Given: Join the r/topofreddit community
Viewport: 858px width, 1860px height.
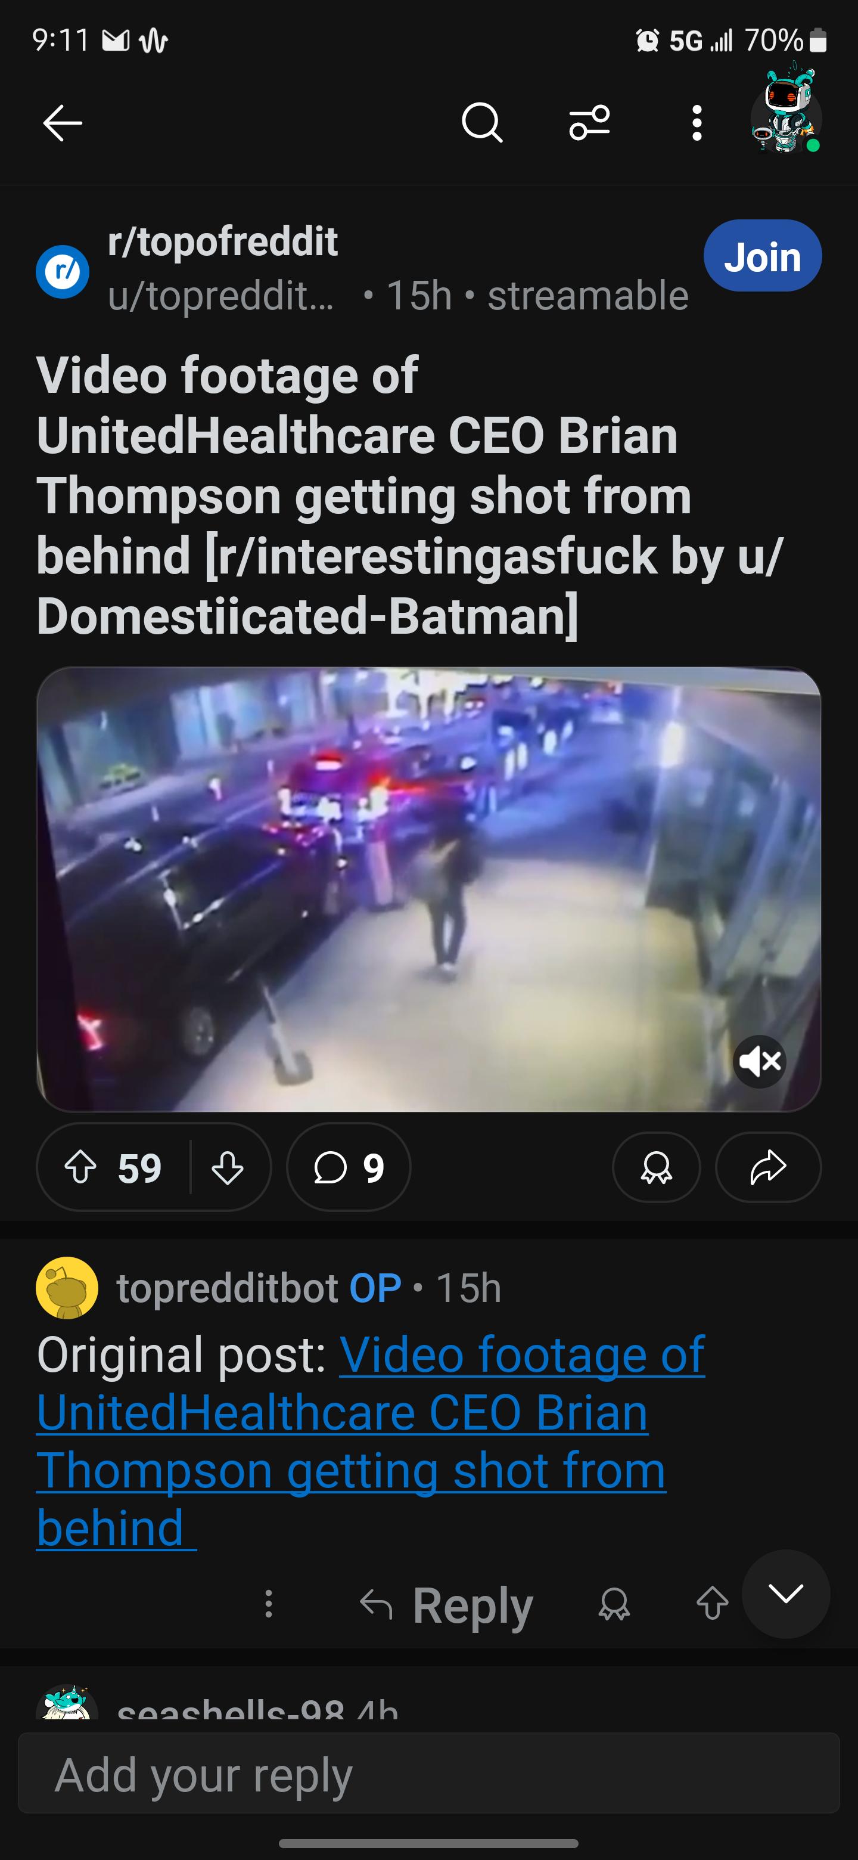Looking at the screenshot, I should tap(762, 256).
